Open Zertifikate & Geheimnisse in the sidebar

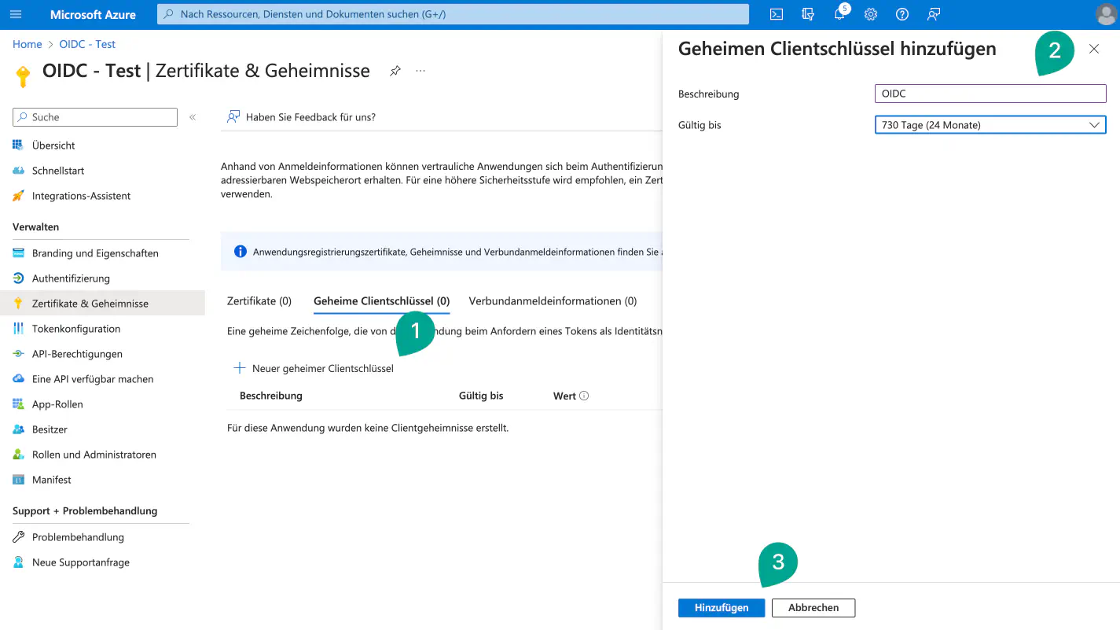(x=102, y=304)
